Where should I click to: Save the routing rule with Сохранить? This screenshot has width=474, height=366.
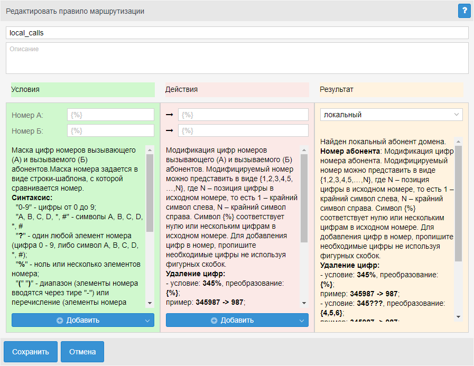(31, 352)
